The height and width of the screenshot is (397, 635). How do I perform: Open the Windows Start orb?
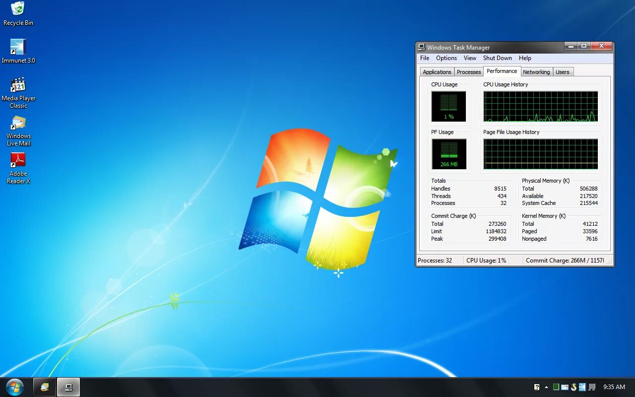pos(15,387)
